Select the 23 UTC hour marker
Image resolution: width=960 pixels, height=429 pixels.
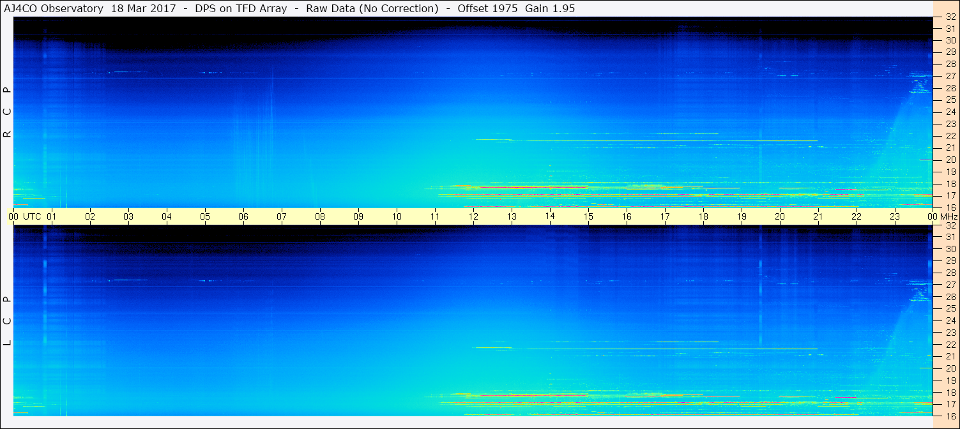pyautogui.click(x=895, y=216)
